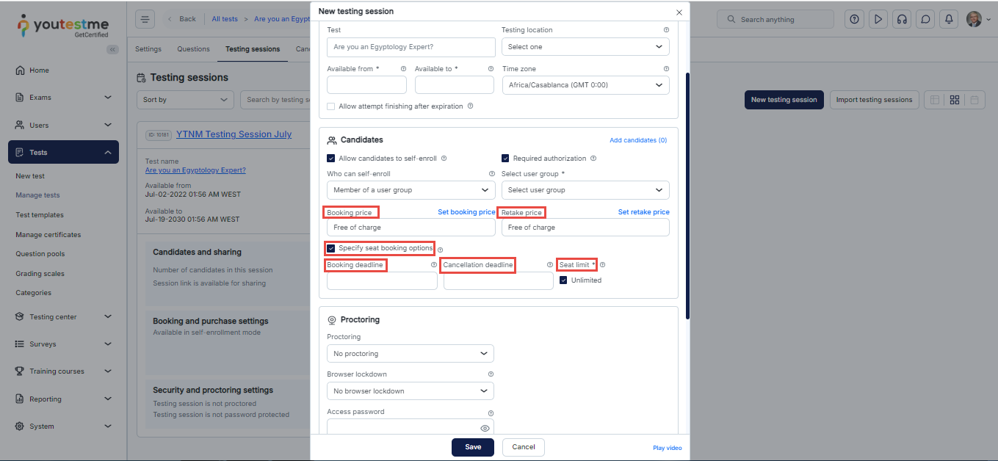This screenshot has height=461, width=998.
Task: Show the access password eye icon
Action: [485, 428]
